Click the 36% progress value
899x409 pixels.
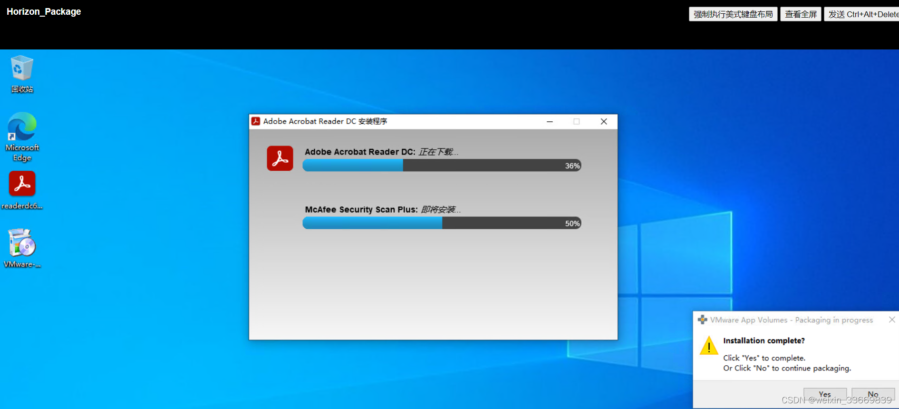[572, 166]
